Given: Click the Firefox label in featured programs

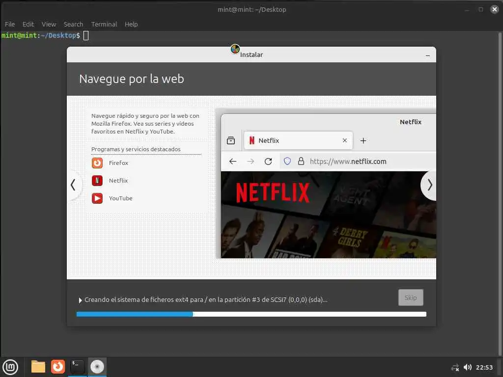Looking at the screenshot, I should [x=118, y=163].
